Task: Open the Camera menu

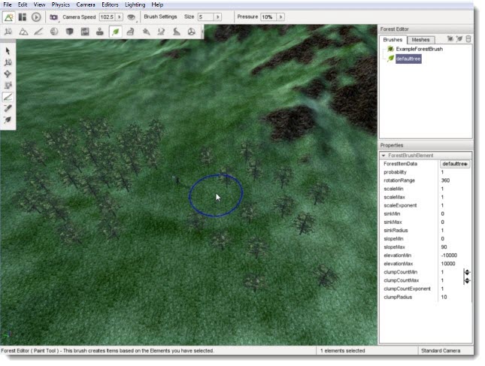Action: pos(86,5)
